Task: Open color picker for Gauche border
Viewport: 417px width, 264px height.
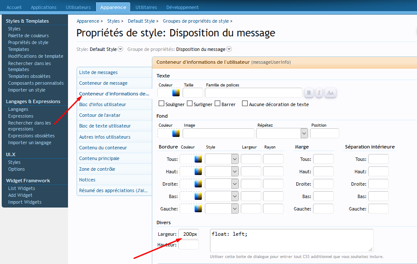Action: coord(198,209)
